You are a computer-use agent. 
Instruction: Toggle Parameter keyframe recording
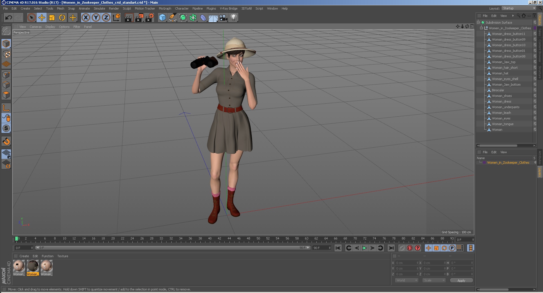tap(452, 248)
